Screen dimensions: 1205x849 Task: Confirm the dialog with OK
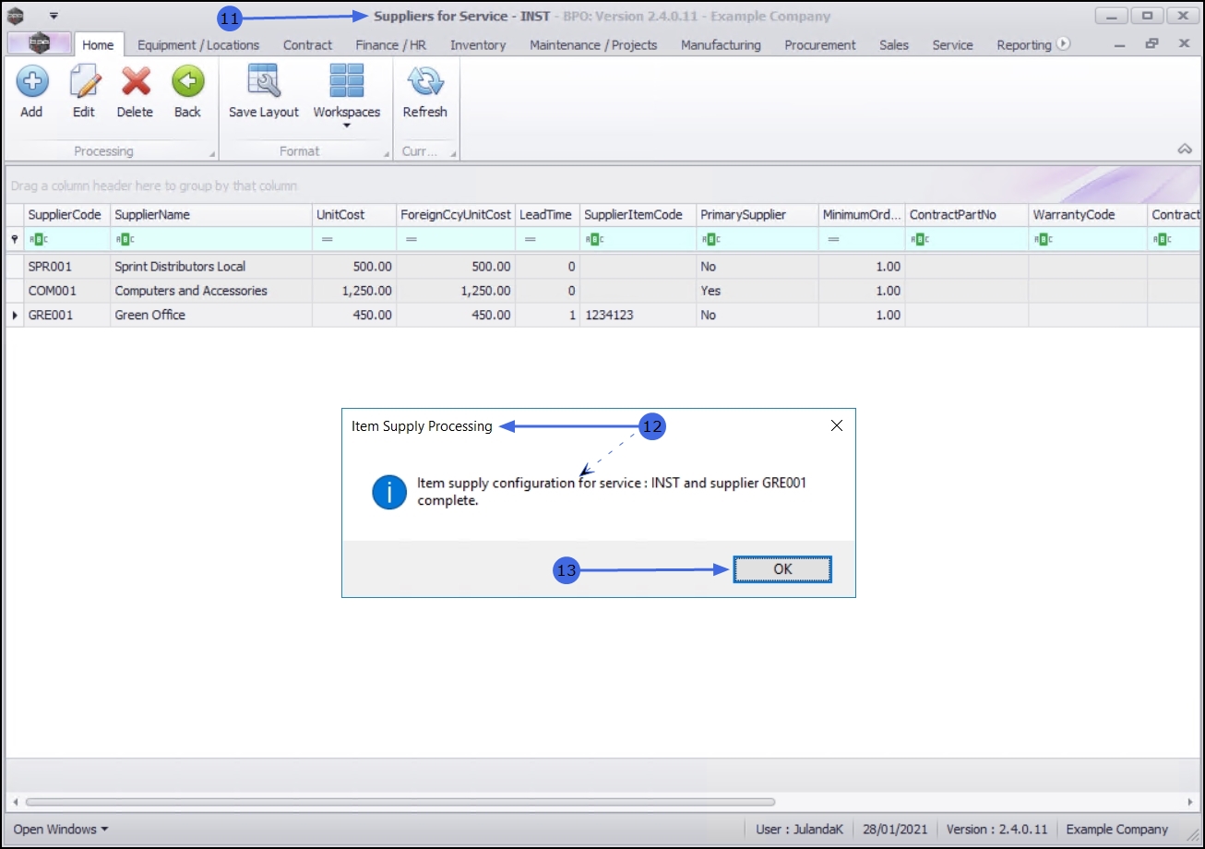782,569
